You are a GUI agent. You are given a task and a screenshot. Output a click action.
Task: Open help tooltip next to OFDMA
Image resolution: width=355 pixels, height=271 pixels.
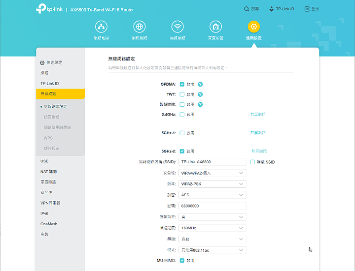[x=200, y=84]
